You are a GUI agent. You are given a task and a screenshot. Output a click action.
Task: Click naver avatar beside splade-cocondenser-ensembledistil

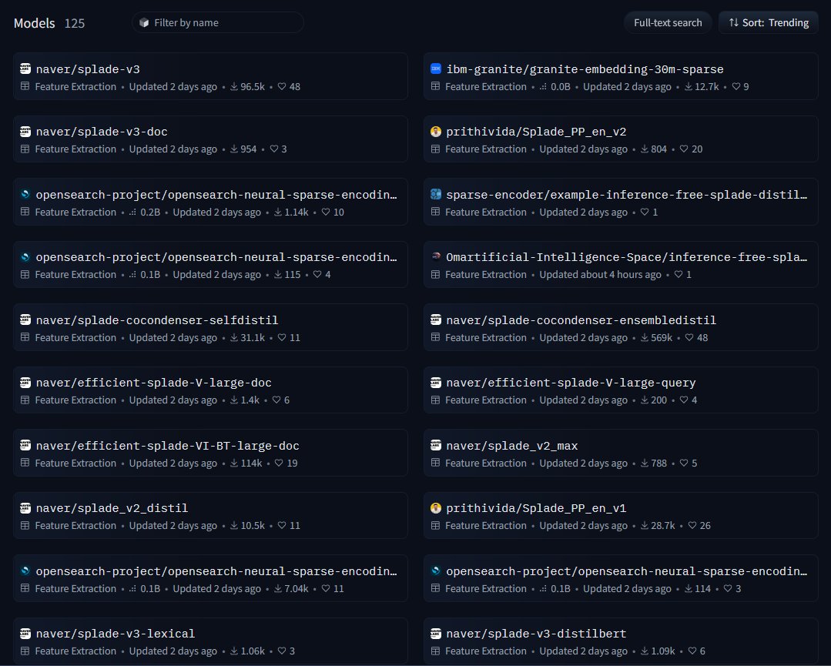[436, 320]
